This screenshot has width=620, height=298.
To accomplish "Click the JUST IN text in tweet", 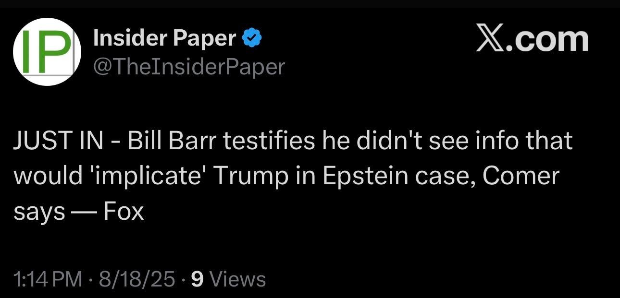I will [x=58, y=141].
